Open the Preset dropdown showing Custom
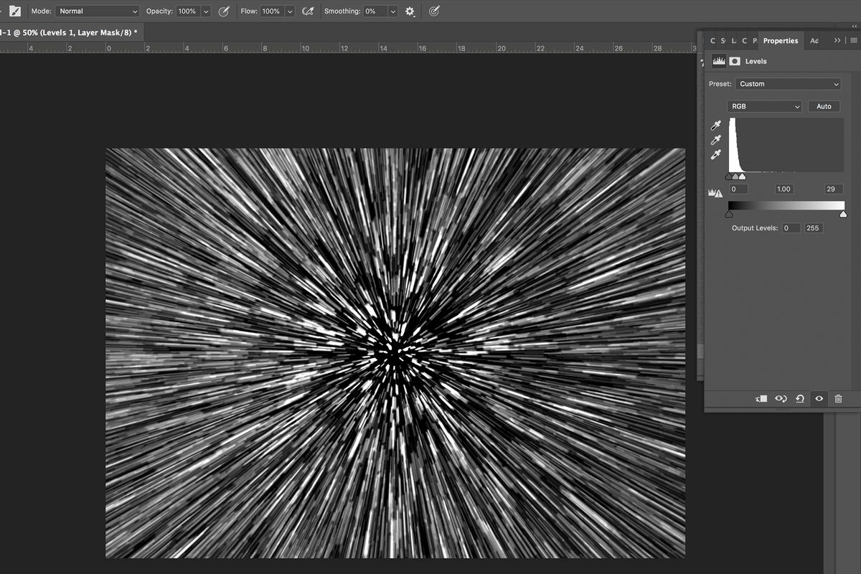 click(787, 84)
